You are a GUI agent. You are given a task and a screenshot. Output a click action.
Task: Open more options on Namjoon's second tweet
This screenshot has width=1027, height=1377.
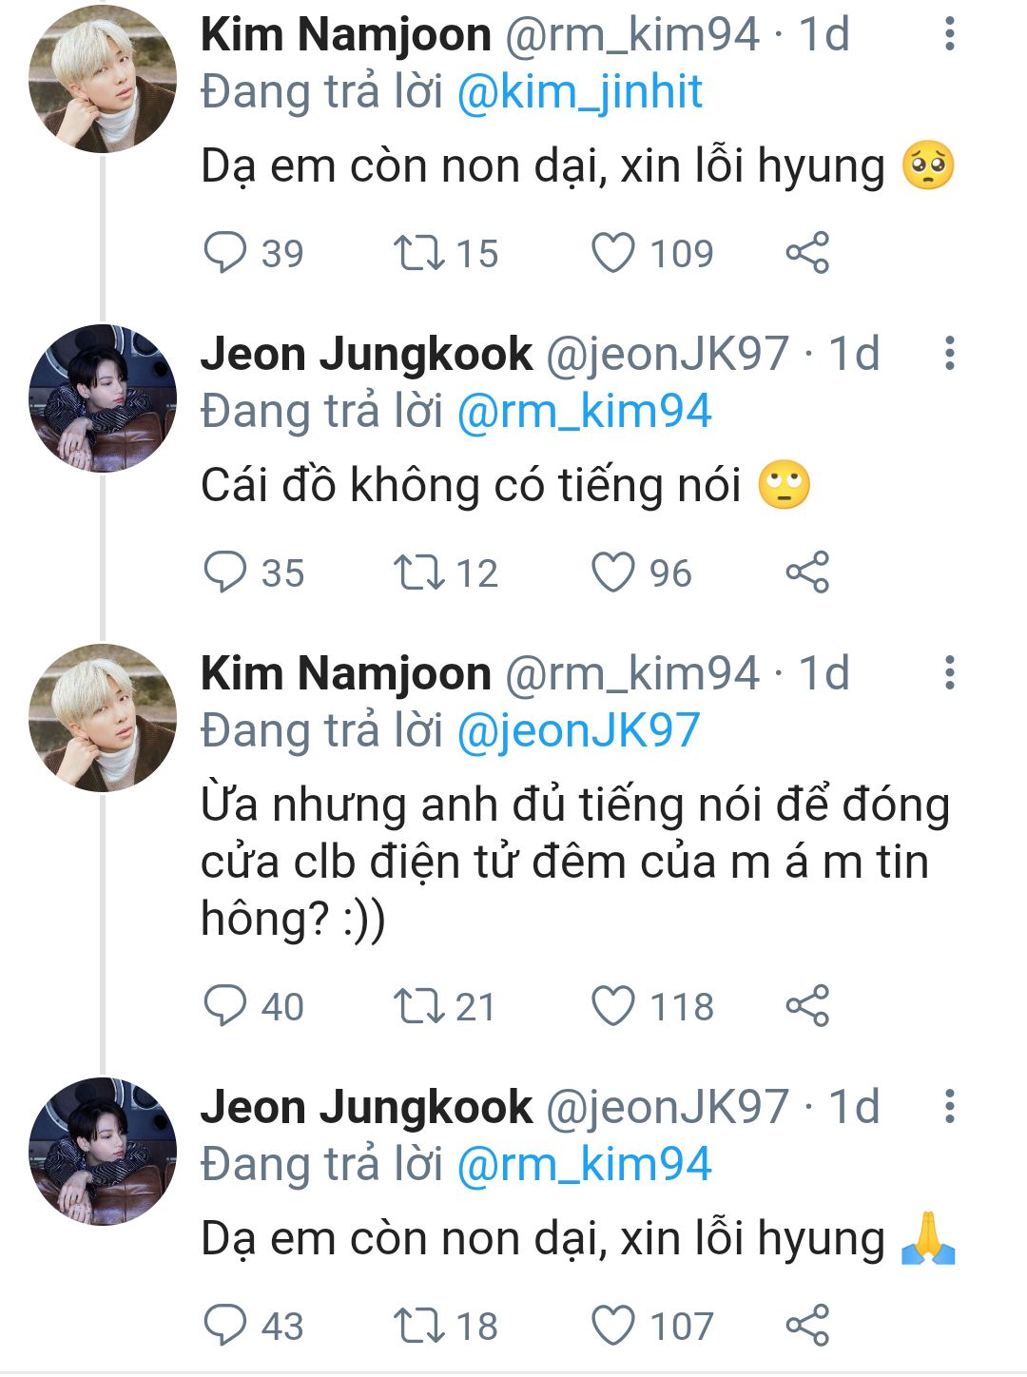point(948,673)
